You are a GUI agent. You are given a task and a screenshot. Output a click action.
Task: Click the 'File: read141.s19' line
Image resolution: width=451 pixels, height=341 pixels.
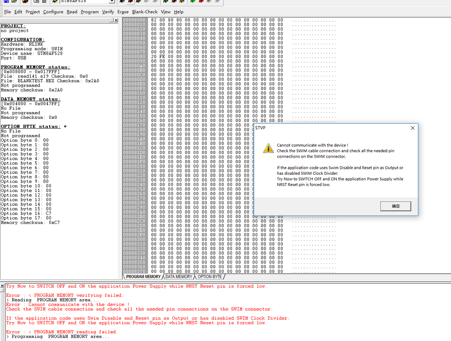point(44,76)
